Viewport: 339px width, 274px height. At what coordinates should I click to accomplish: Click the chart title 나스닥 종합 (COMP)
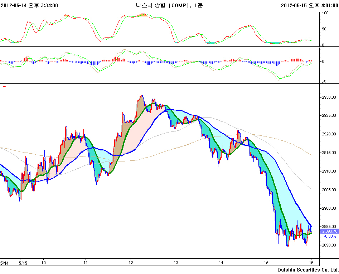pyautogui.click(x=169, y=5)
